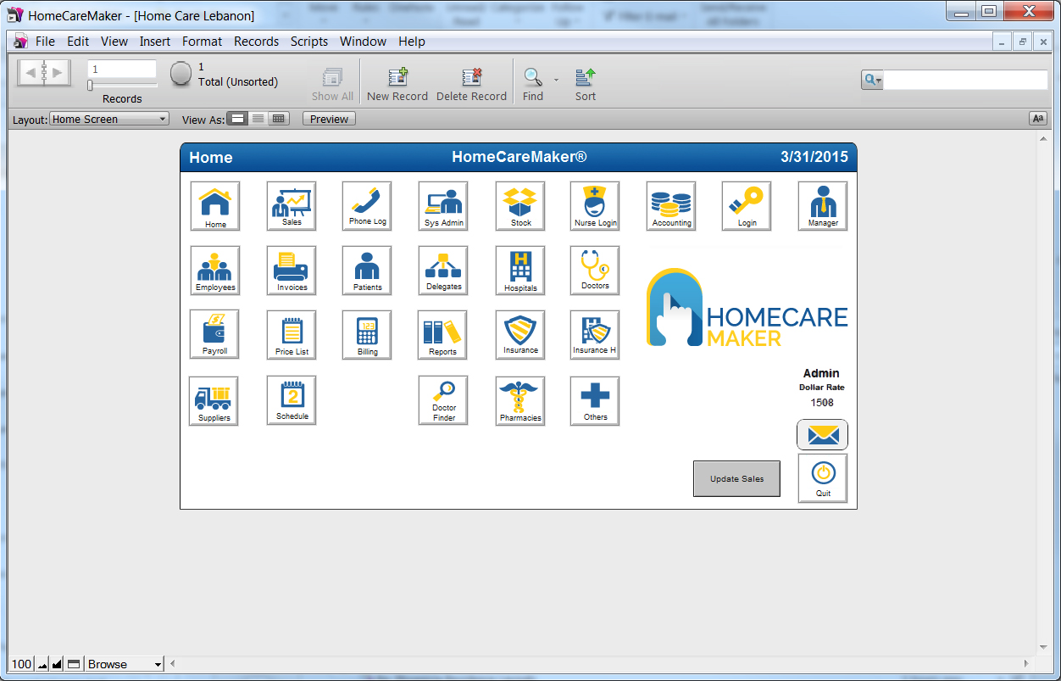Open the Insurance H icon
Viewport: 1061px width, 681px height.
595,334
